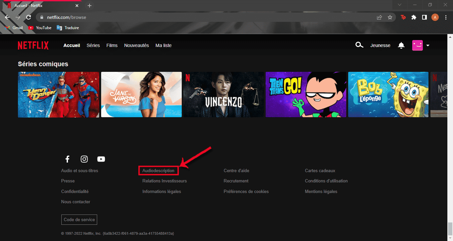Open Mentions légales link
This screenshot has width=453, height=241.
pyautogui.click(x=321, y=192)
